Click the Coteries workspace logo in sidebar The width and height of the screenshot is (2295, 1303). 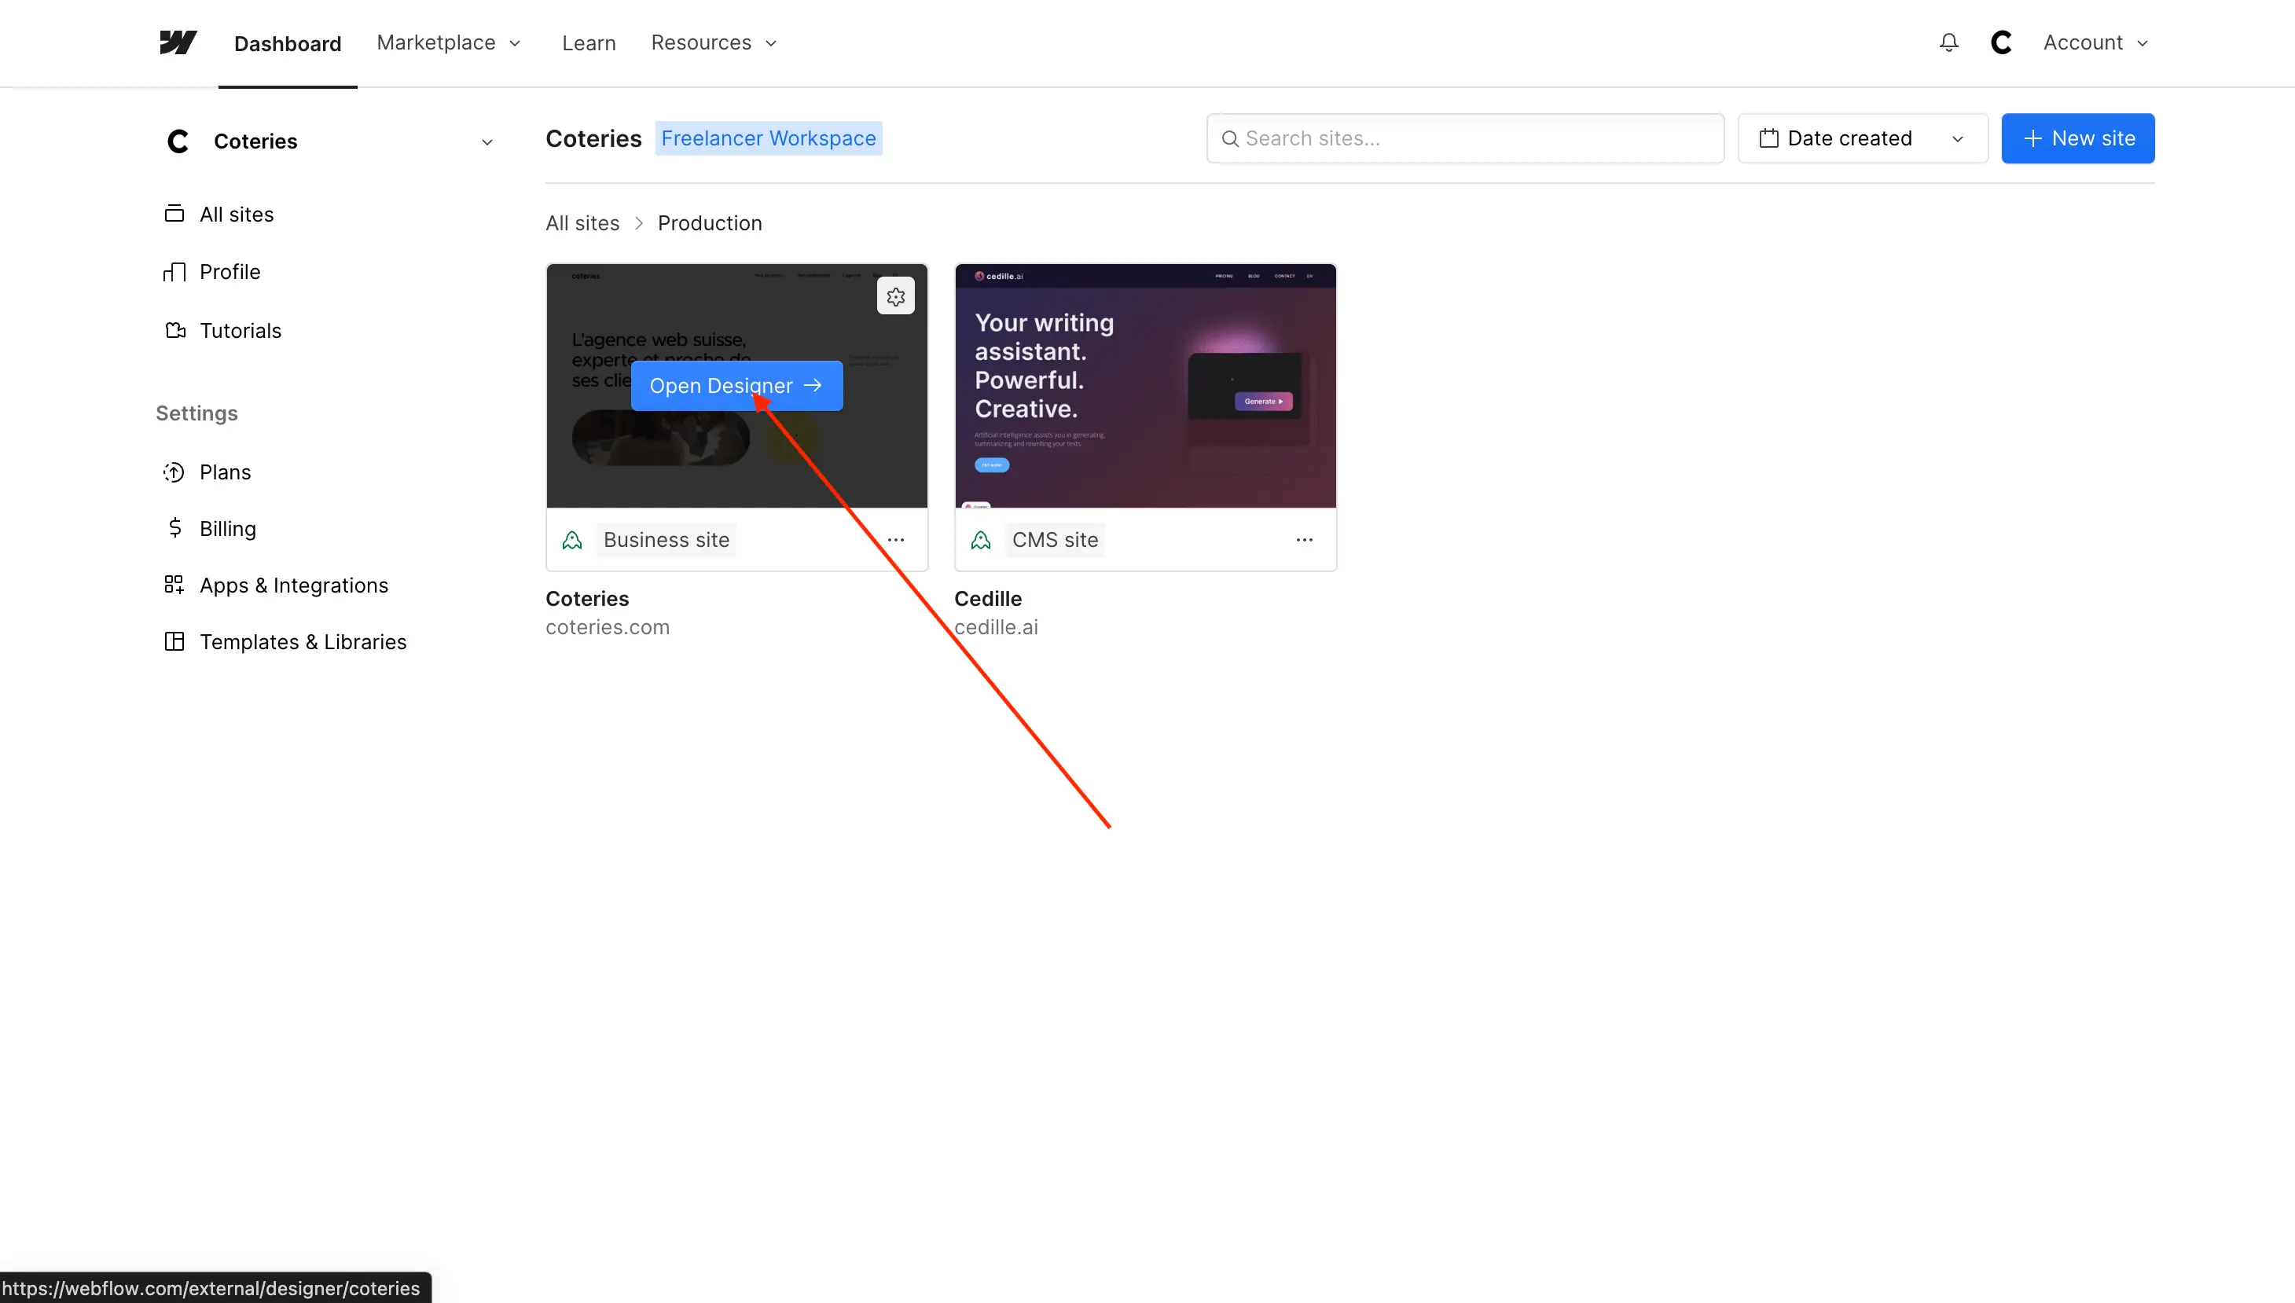pos(178,141)
